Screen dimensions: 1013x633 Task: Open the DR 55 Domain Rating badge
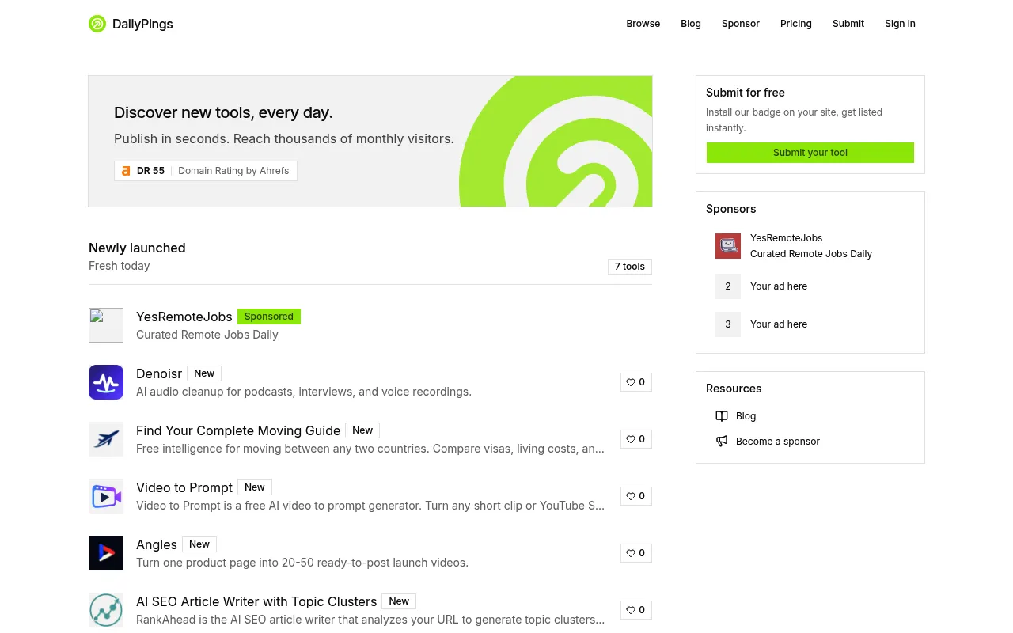pos(206,171)
